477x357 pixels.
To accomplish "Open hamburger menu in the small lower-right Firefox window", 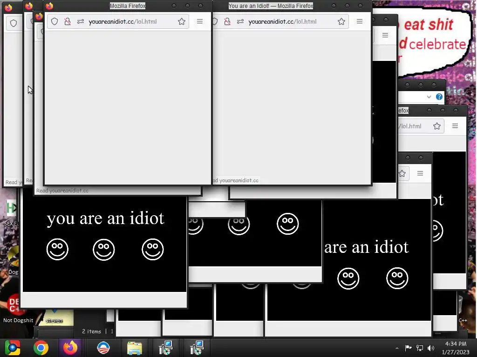I will pos(420,173).
